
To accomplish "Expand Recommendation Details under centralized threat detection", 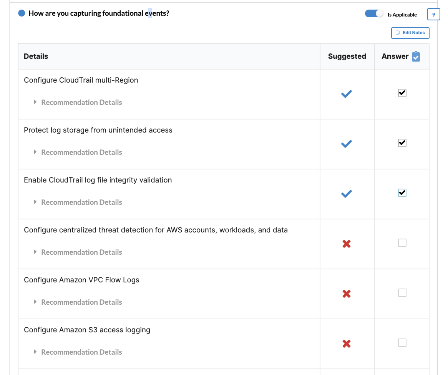I will point(78,252).
